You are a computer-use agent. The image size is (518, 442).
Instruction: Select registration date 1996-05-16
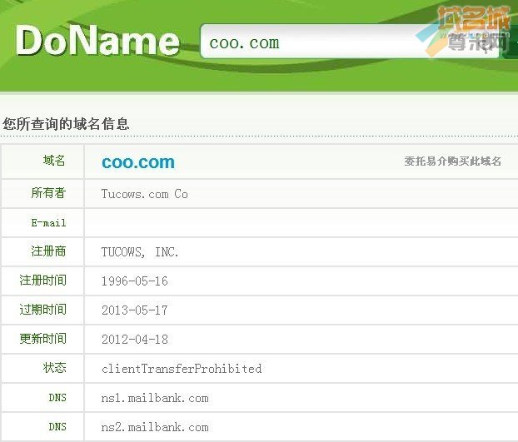pos(135,281)
